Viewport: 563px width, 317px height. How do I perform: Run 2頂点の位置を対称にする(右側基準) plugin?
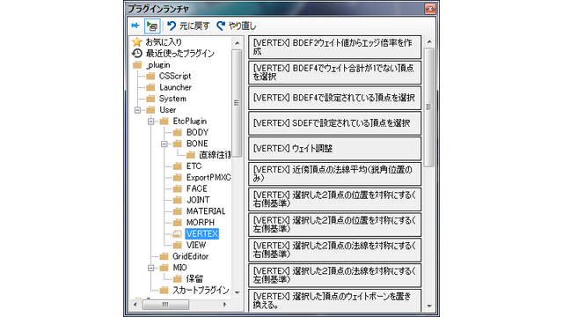click(x=334, y=199)
